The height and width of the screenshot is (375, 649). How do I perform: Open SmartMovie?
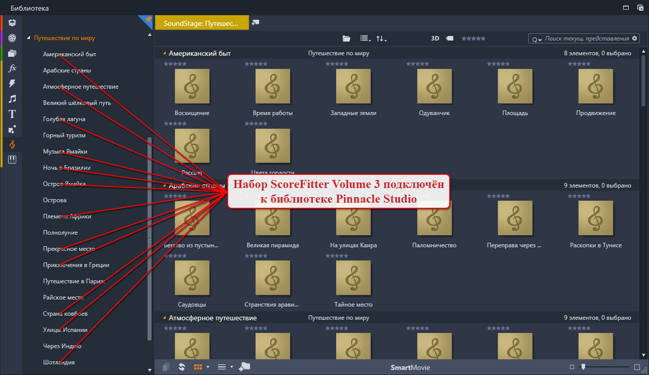click(x=410, y=367)
